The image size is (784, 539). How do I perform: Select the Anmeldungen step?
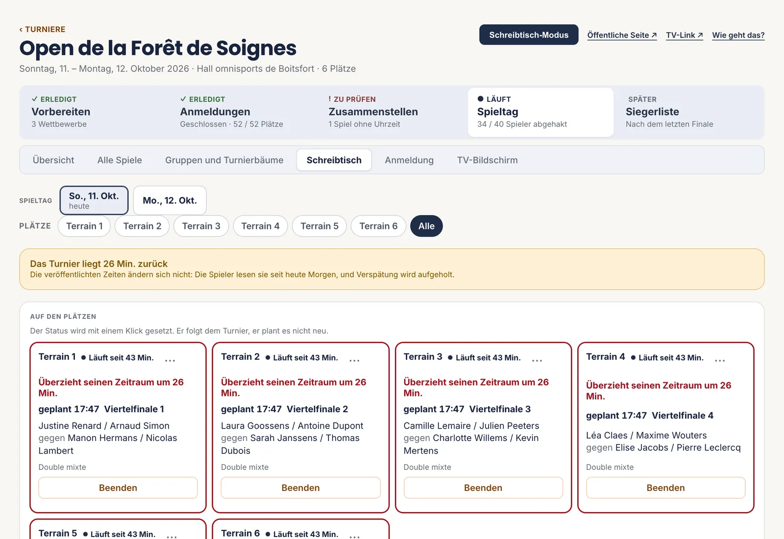pyautogui.click(x=244, y=112)
